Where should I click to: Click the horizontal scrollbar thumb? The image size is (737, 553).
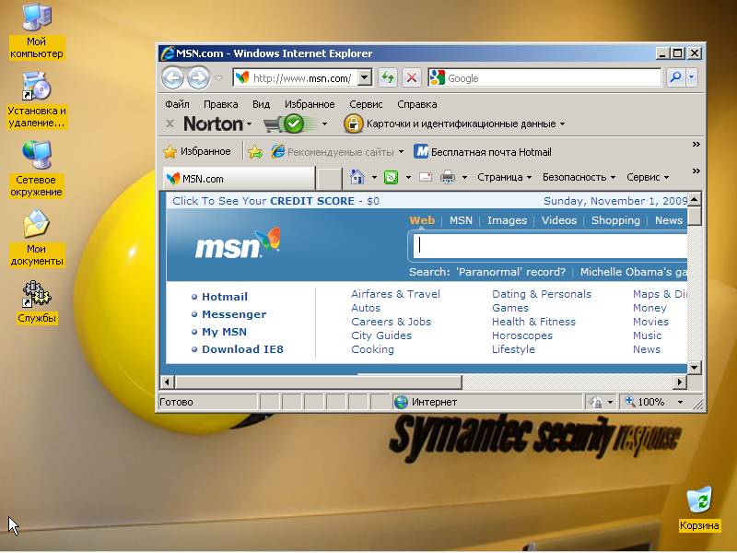point(319,382)
